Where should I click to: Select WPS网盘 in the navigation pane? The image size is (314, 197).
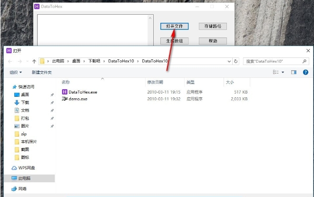click(x=27, y=168)
